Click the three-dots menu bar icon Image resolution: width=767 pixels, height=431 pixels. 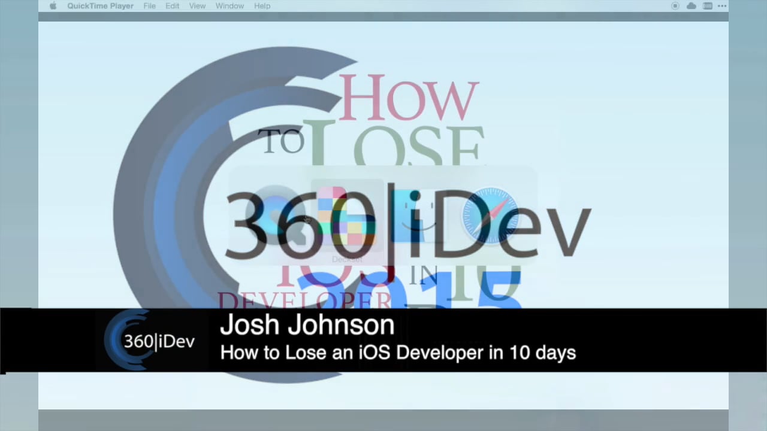[x=722, y=6]
